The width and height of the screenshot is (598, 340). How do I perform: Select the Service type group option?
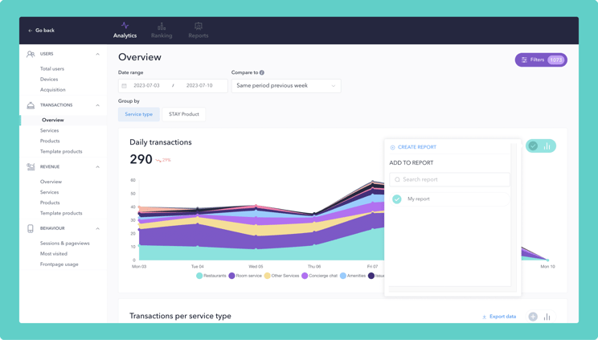[x=138, y=114]
